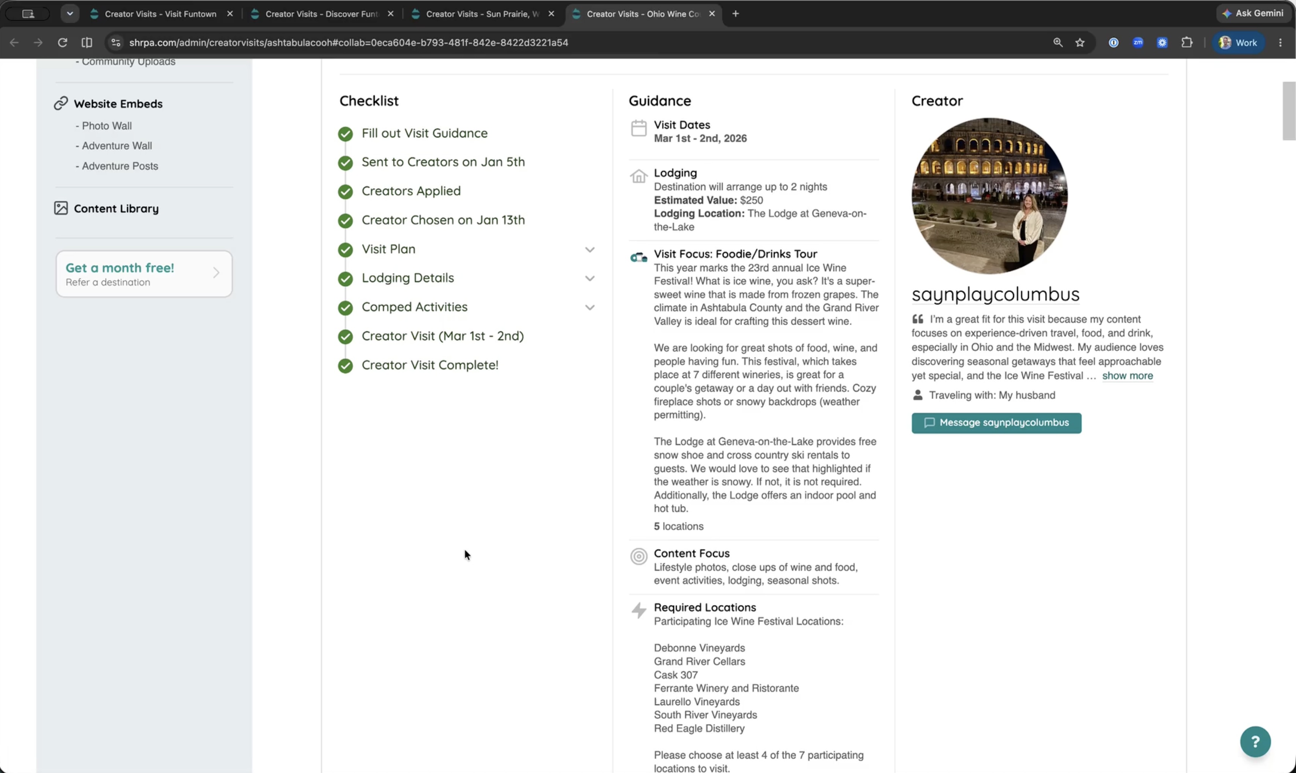Click the show more link in creator bio
1296x773 pixels.
pos(1127,376)
